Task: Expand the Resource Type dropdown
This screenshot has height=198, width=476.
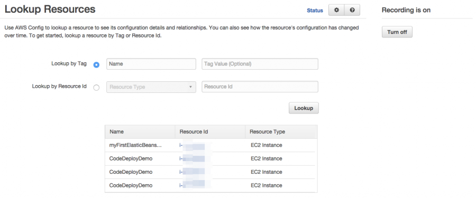Action: pyautogui.click(x=151, y=87)
